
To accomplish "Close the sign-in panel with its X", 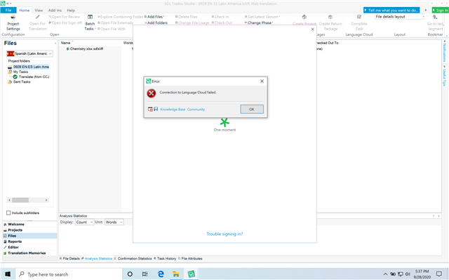I will pos(312,29).
